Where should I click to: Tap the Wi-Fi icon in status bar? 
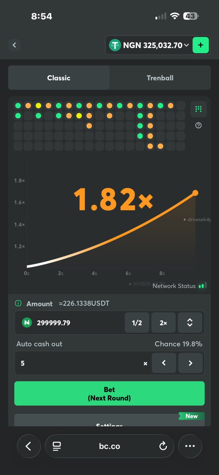tap(175, 16)
